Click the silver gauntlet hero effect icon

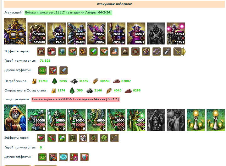[167, 51]
